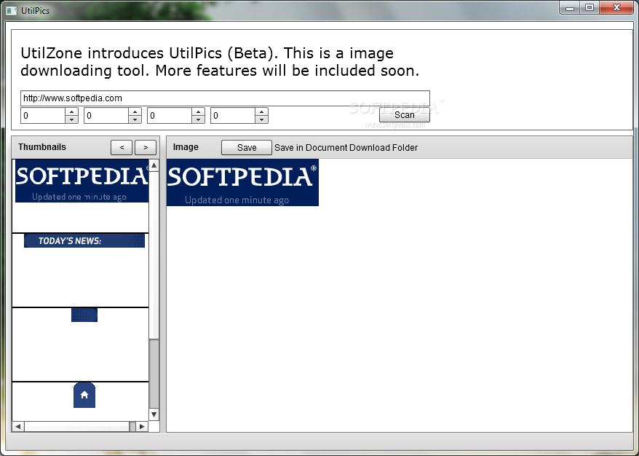Screen dimensions: 639x456
Task: Click the thumbnails scroll down arrow
Action: (x=154, y=414)
